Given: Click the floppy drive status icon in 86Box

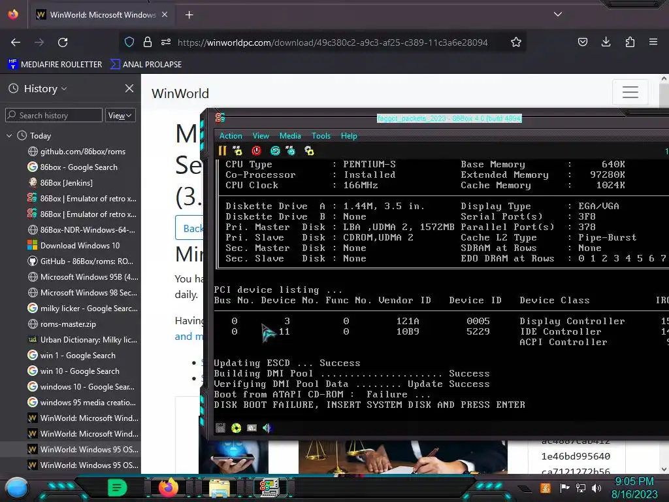Looking at the screenshot, I should click(220, 427).
